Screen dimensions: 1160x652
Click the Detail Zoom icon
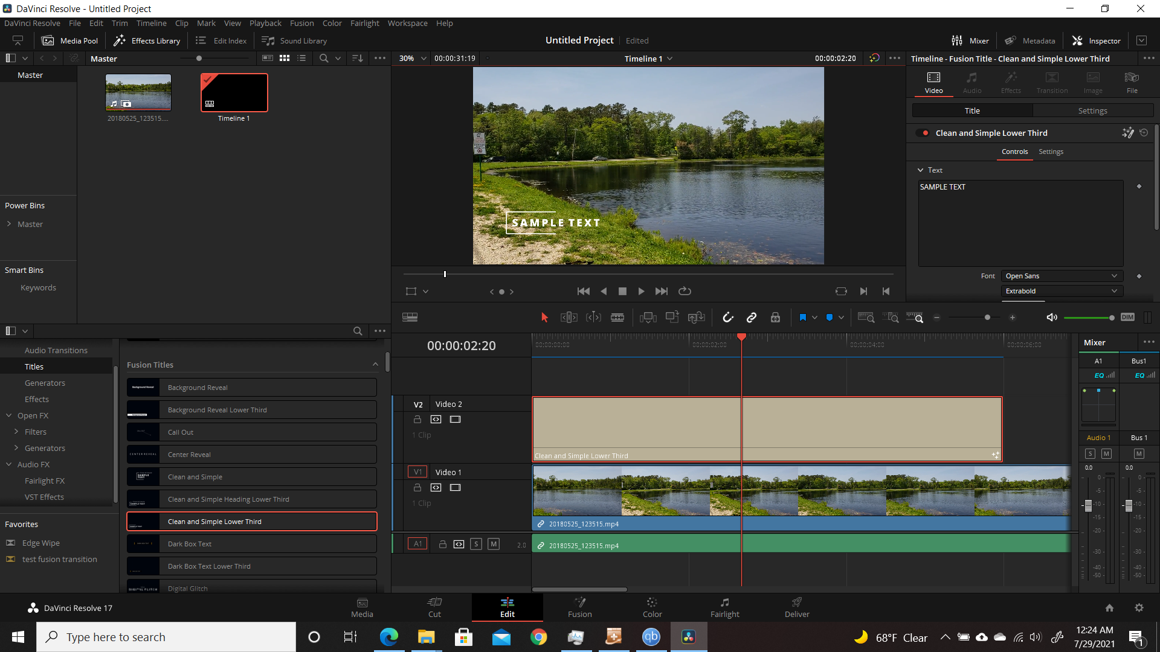pos(891,318)
